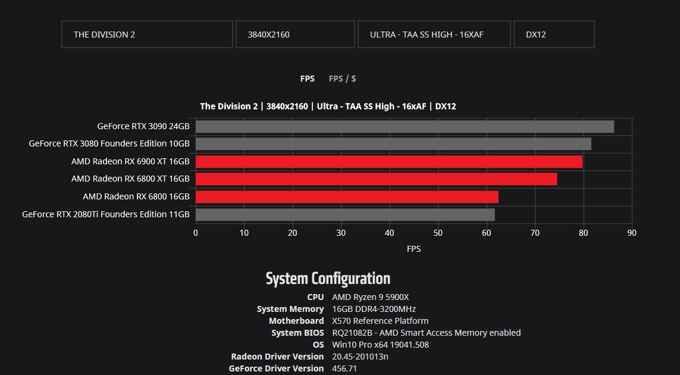The height and width of the screenshot is (375, 680).
Task: Select the AMD Radeon RX 6800 16GB label
Action: pos(136,196)
